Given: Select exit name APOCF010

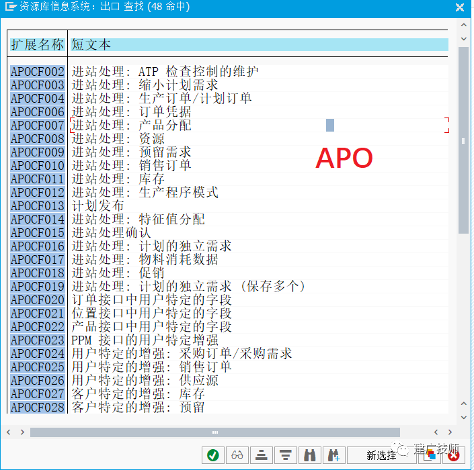Looking at the screenshot, I should 38,166.
